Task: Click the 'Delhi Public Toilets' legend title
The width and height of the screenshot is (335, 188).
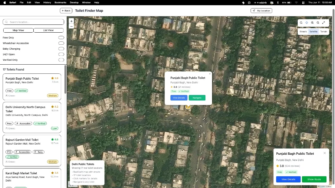Action: pyautogui.click(x=83, y=164)
